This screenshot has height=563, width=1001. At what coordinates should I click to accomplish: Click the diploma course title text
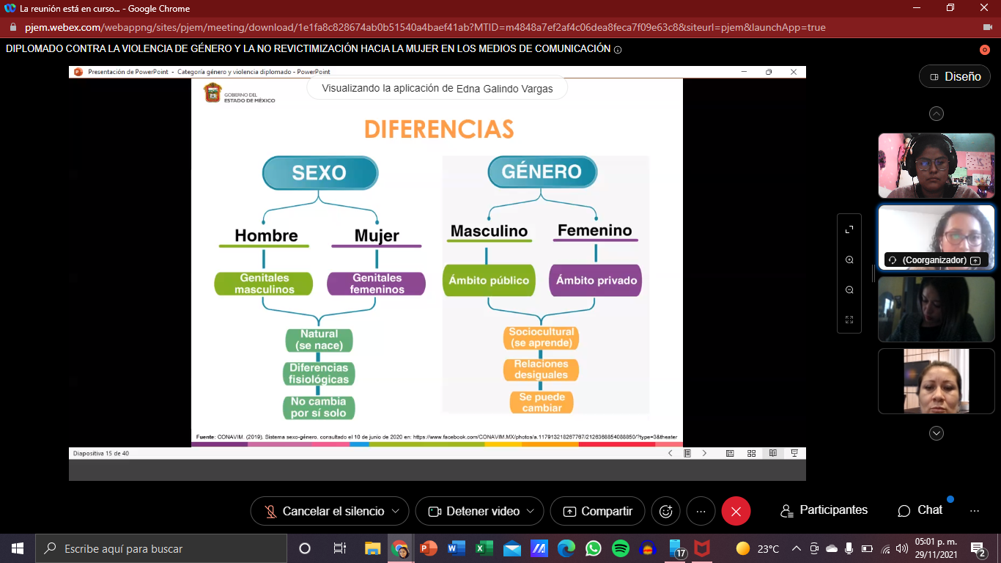[308, 49]
